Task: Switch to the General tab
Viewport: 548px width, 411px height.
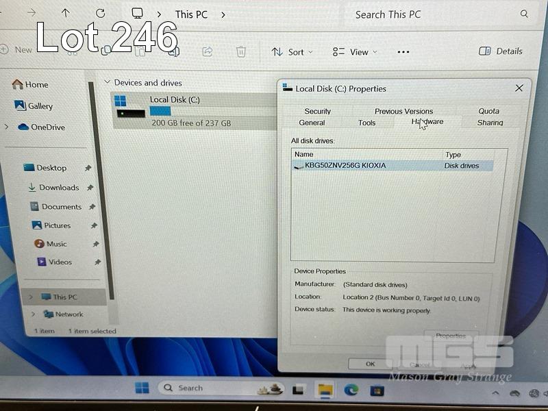Action: point(312,123)
